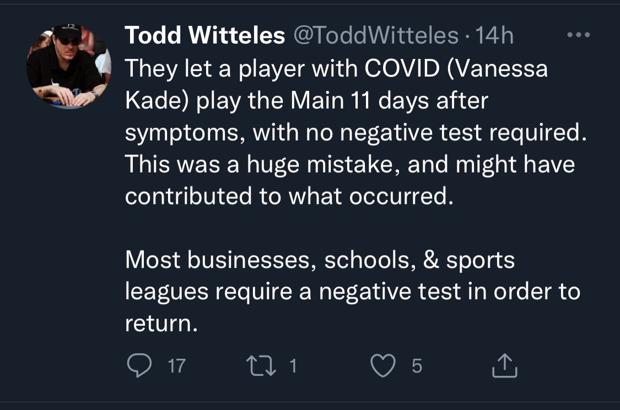Image resolution: width=620 pixels, height=410 pixels.
Task: Click the line "symptoms, with no negative test required"
Action: [353, 133]
